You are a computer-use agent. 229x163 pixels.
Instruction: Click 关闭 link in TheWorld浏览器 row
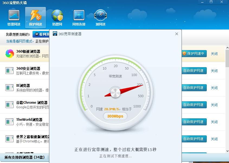click(x=214, y=122)
